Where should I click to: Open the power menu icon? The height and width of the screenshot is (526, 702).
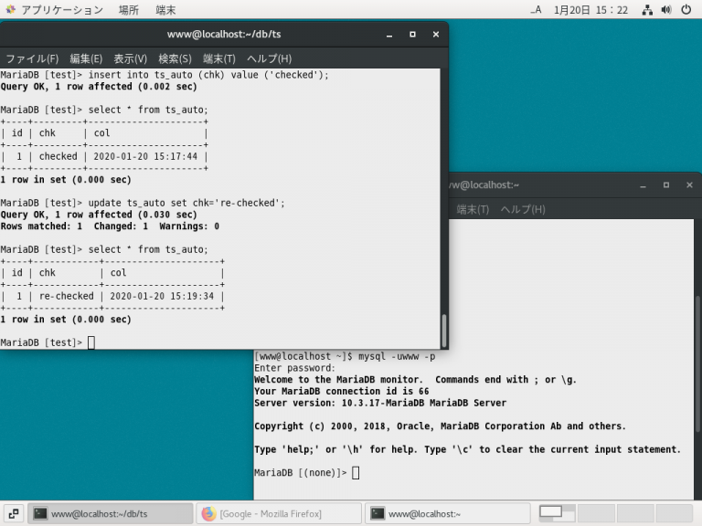pyautogui.click(x=686, y=9)
